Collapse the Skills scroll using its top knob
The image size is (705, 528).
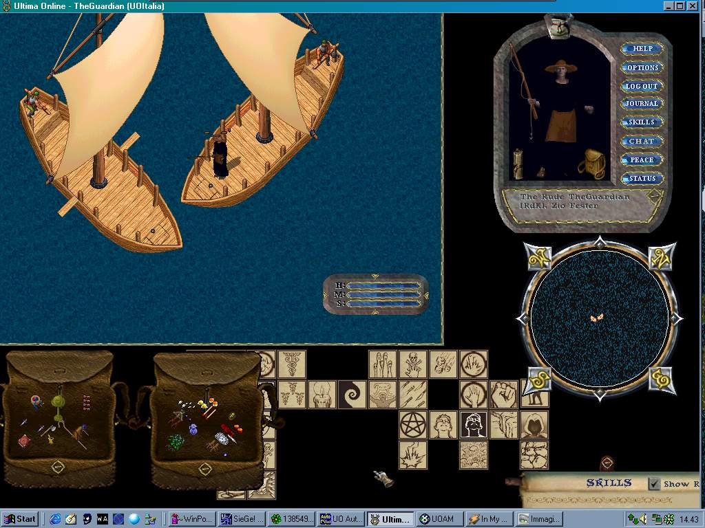click(607, 463)
